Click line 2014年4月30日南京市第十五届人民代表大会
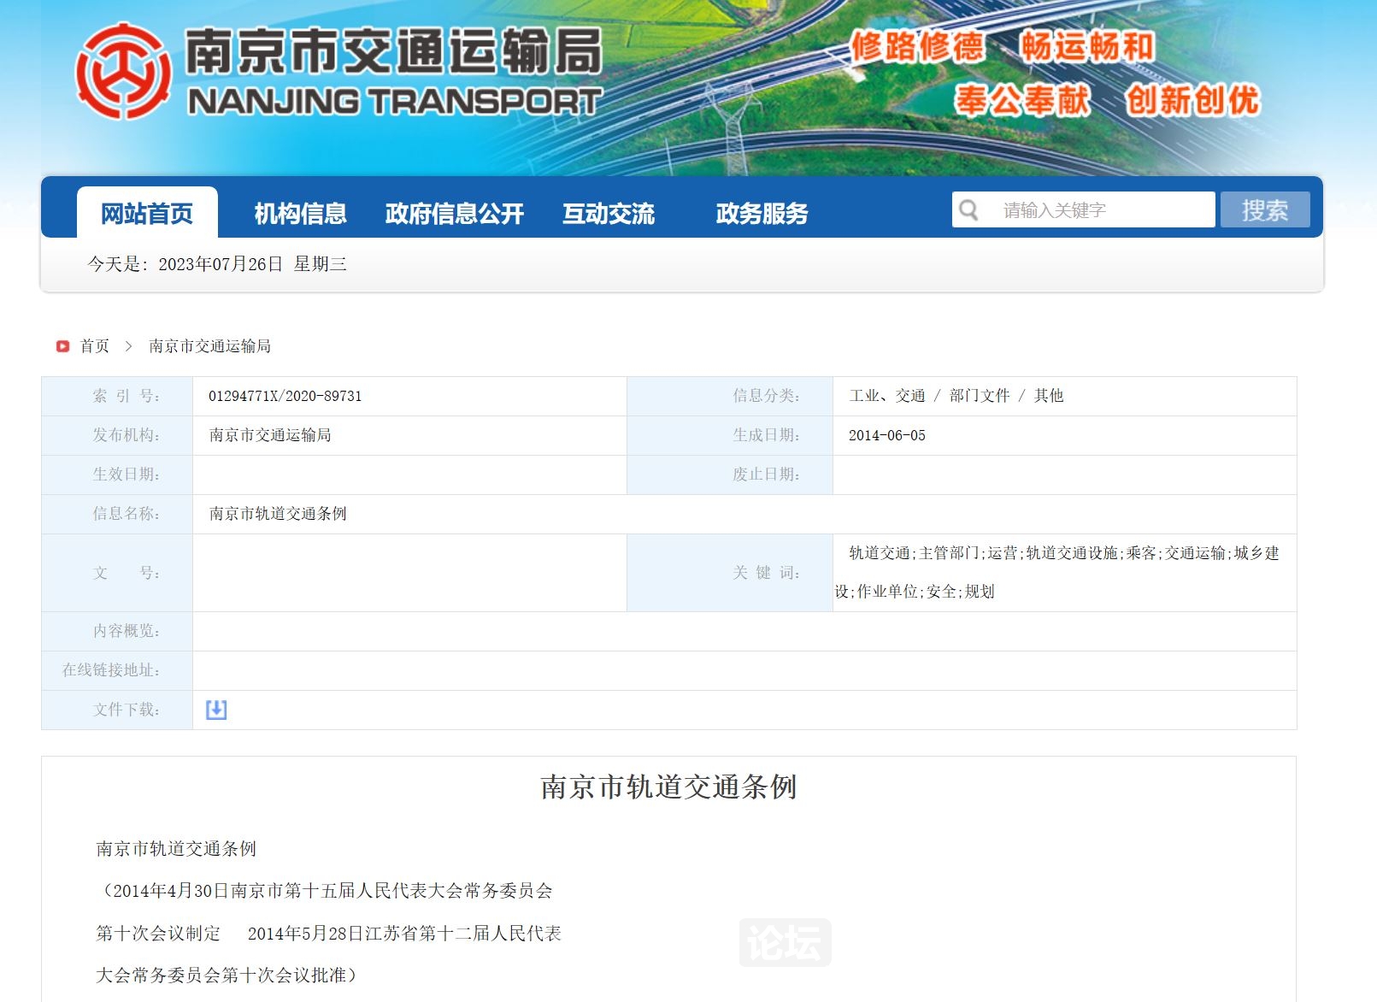 [325, 891]
